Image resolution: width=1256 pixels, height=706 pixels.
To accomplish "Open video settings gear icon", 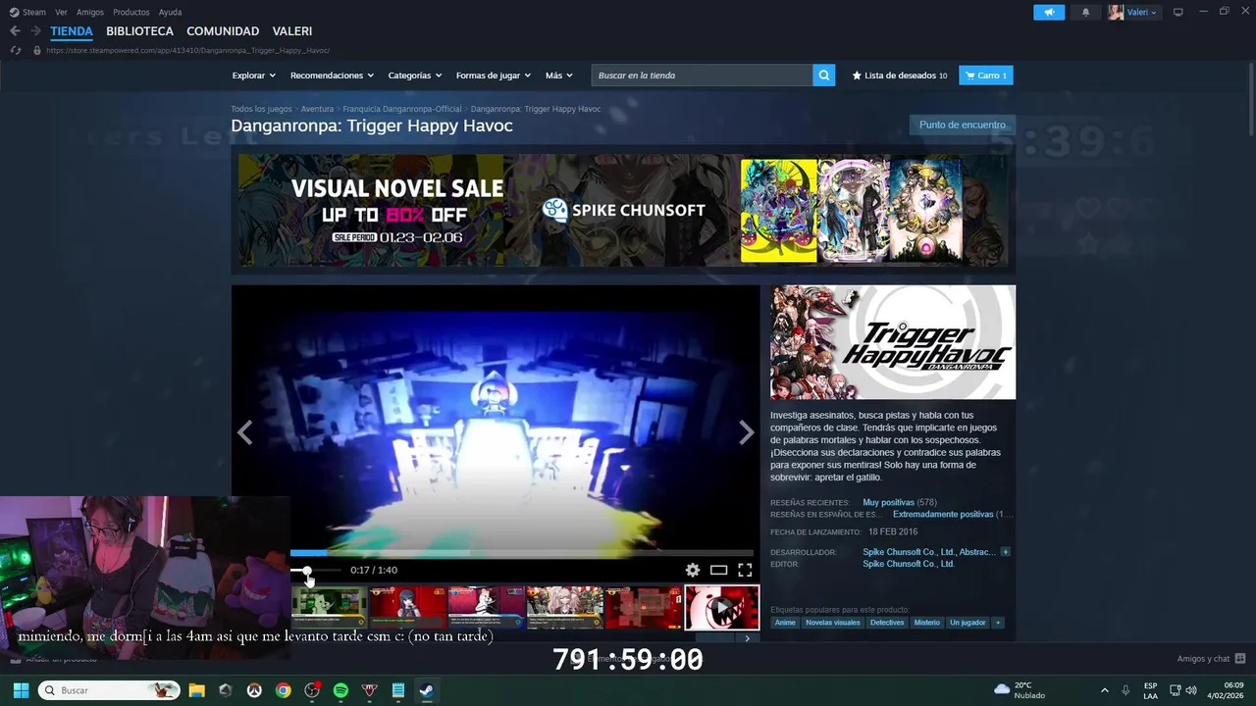I will pyautogui.click(x=693, y=570).
